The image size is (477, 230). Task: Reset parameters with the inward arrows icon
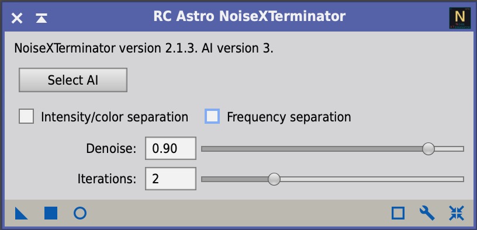[457, 213]
